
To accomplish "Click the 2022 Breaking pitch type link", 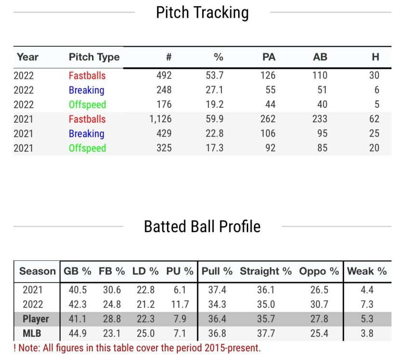I will 86,90.
